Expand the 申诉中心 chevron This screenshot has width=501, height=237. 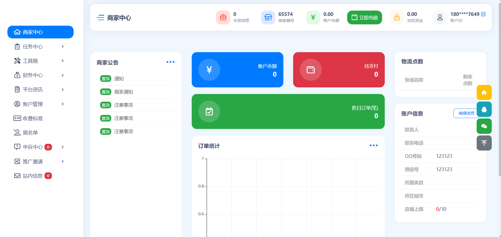[63, 147]
